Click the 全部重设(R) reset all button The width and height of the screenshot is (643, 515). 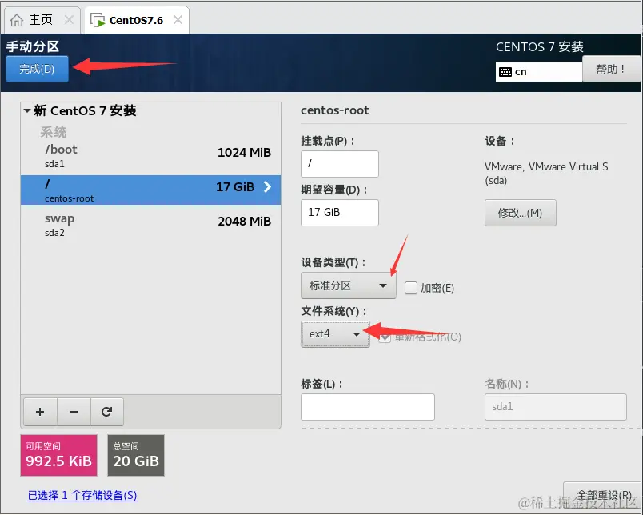point(603,495)
